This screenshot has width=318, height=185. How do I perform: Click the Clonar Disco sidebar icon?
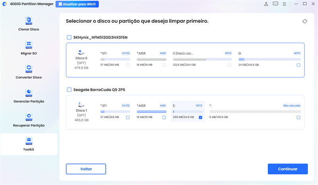pyautogui.click(x=29, y=20)
